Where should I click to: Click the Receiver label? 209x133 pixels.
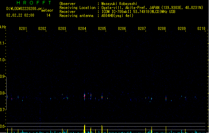coord(67,12)
